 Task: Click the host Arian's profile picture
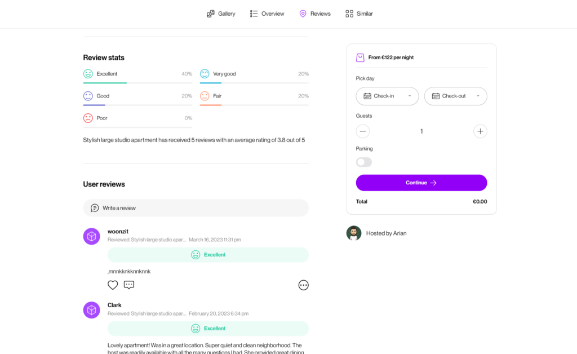click(353, 233)
